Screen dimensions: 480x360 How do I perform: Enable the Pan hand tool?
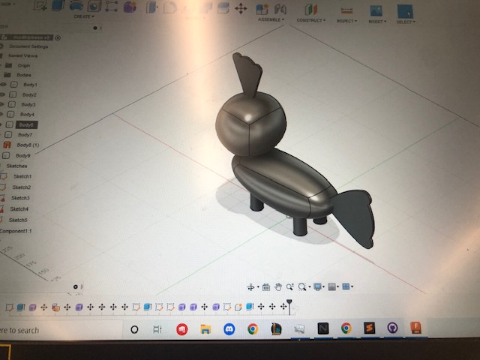278,286
